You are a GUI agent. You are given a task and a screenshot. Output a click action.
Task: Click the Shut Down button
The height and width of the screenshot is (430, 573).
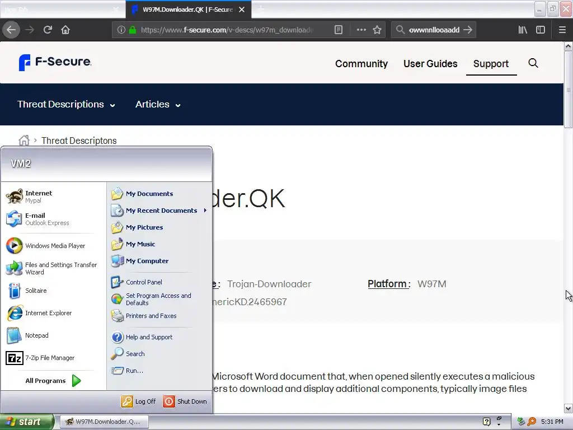coord(185,401)
